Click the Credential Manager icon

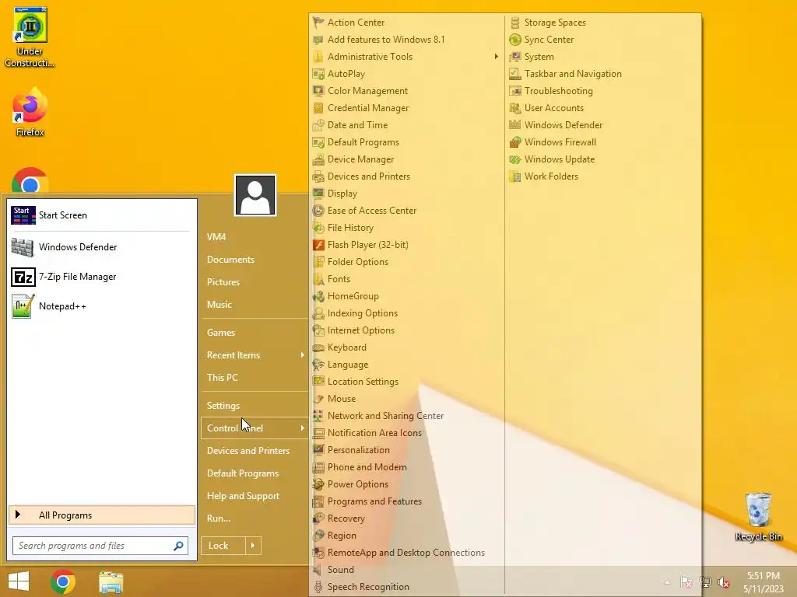318,107
